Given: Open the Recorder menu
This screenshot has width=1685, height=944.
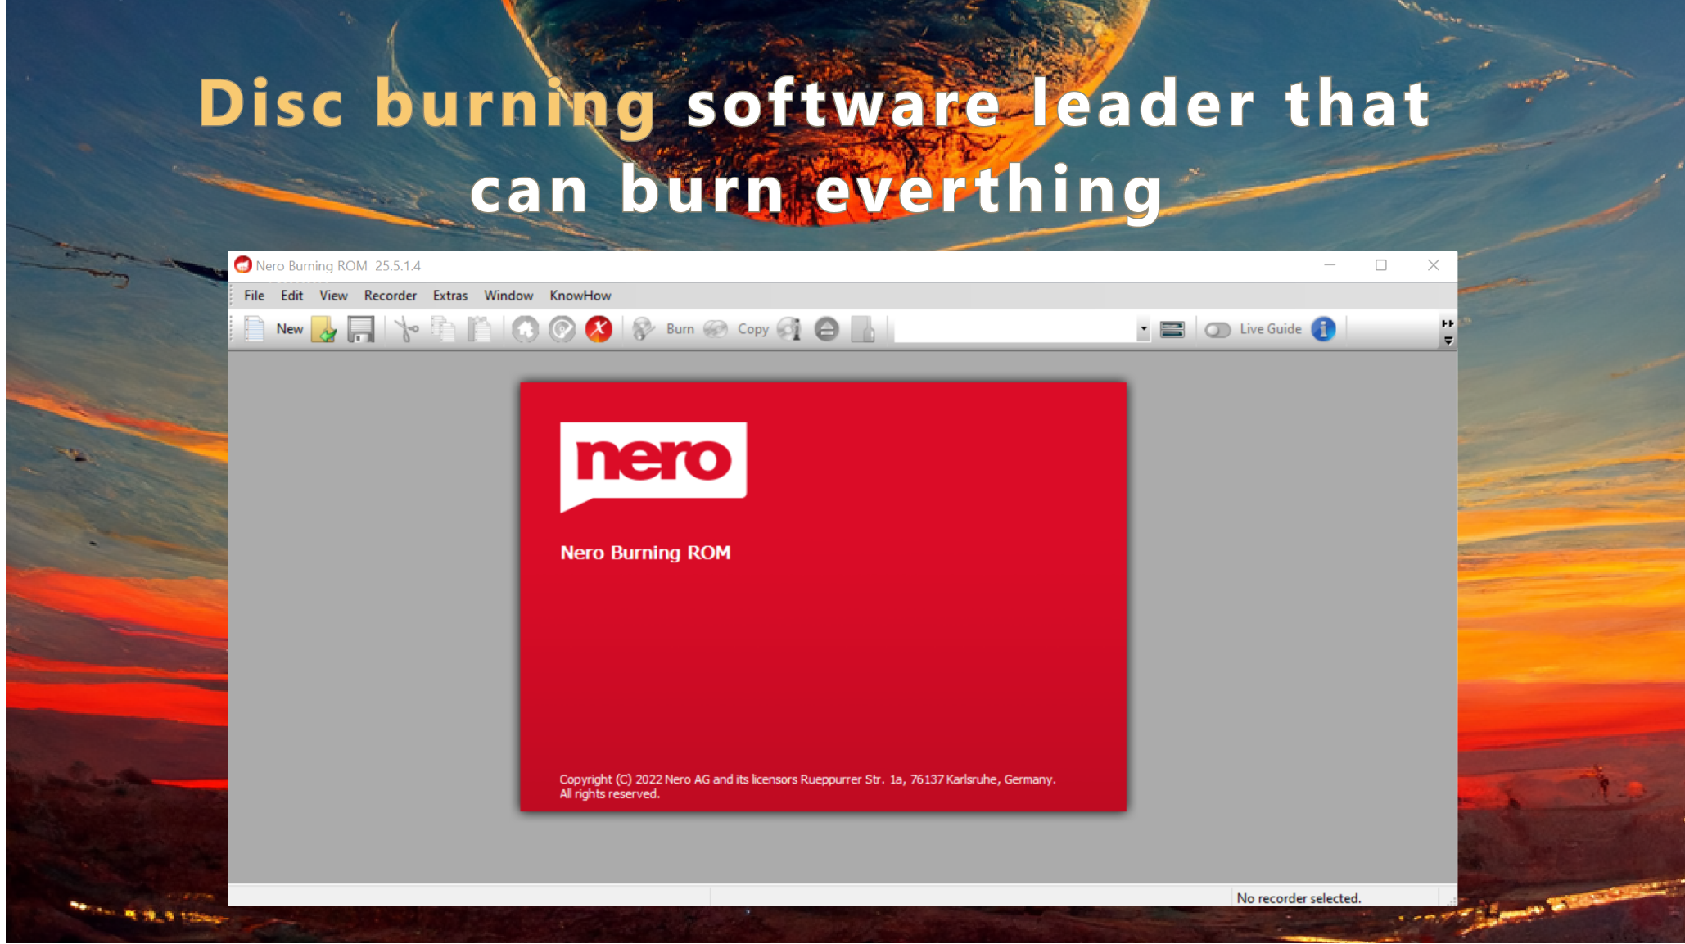Looking at the screenshot, I should (391, 296).
